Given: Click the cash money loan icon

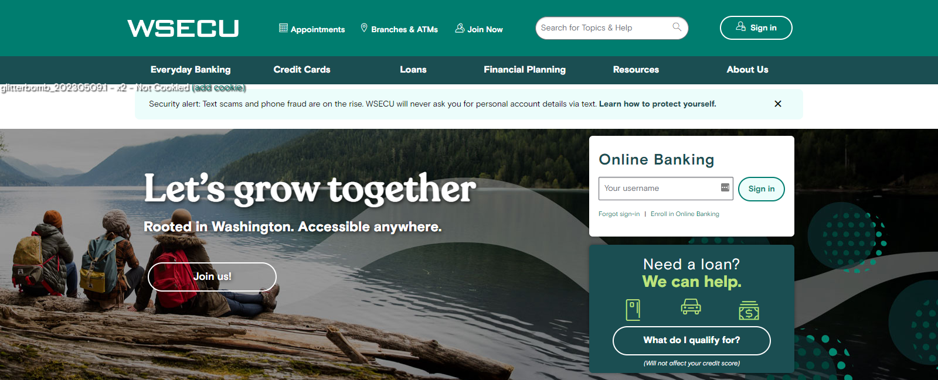Looking at the screenshot, I should 749,310.
